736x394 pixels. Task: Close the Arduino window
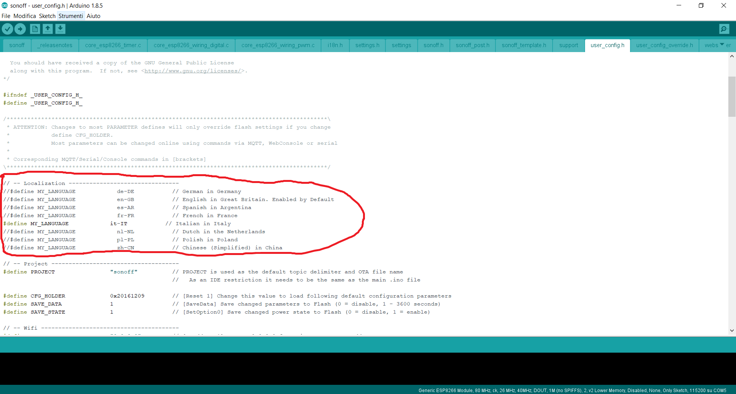[x=724, y=6]
